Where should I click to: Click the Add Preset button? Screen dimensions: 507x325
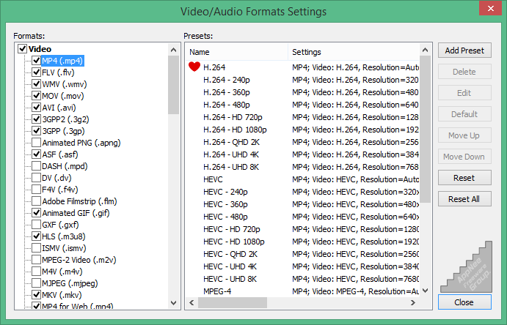tap(464, 51)
